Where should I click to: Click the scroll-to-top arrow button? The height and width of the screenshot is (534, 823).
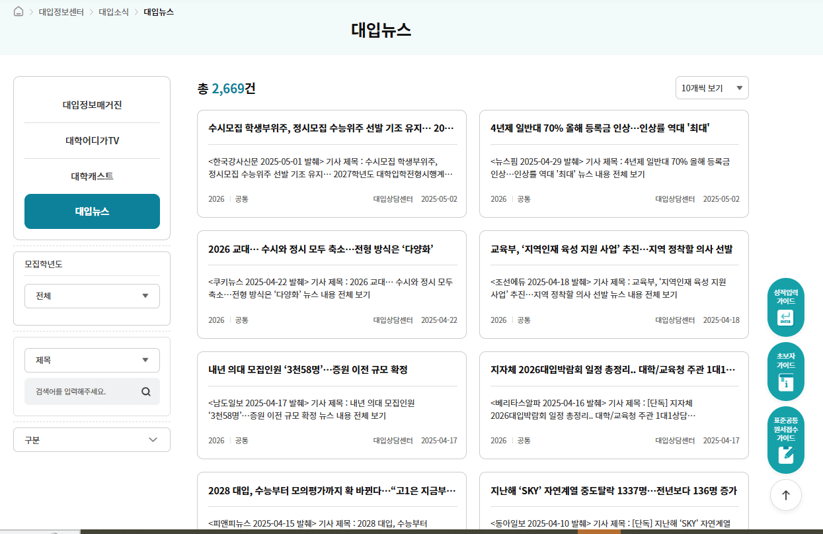785,494
